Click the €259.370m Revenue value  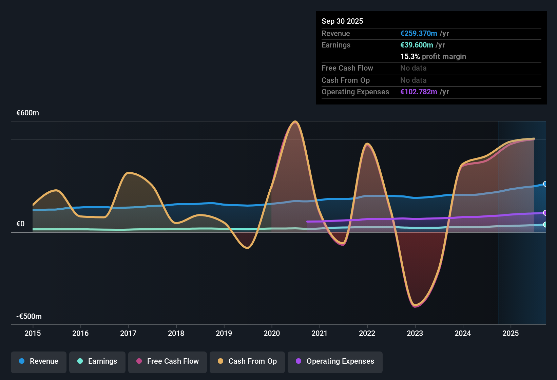(x=418, y=33)
